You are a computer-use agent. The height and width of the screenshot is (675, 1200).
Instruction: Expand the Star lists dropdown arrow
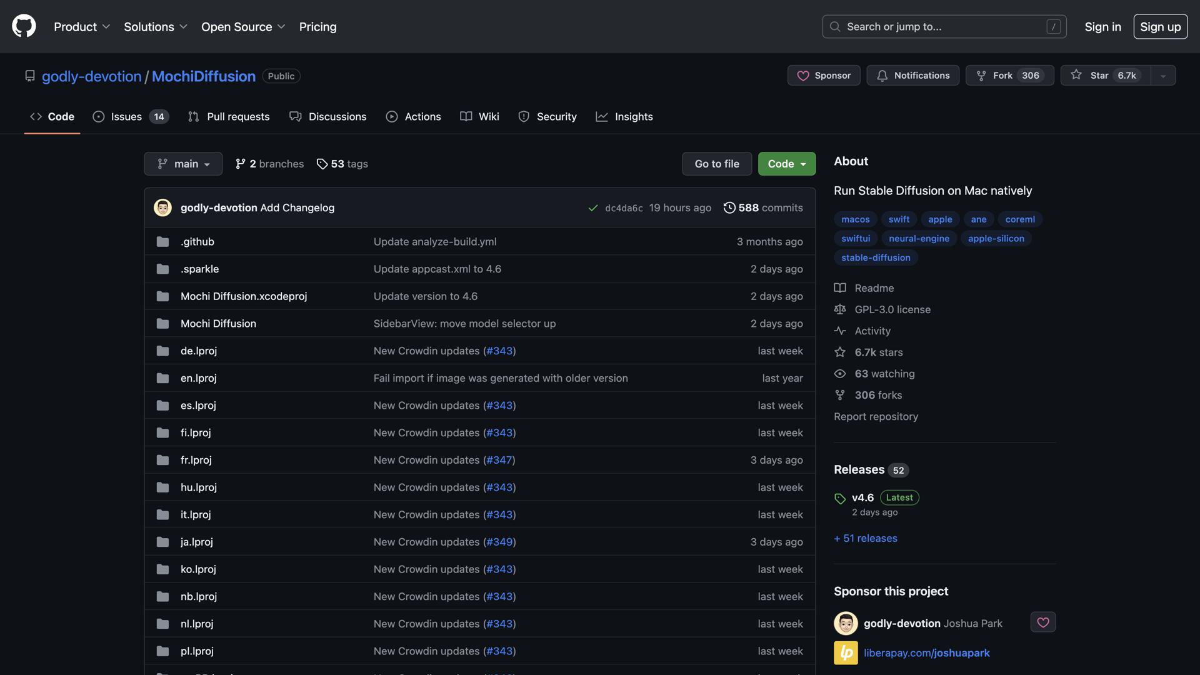point(1162,76)
